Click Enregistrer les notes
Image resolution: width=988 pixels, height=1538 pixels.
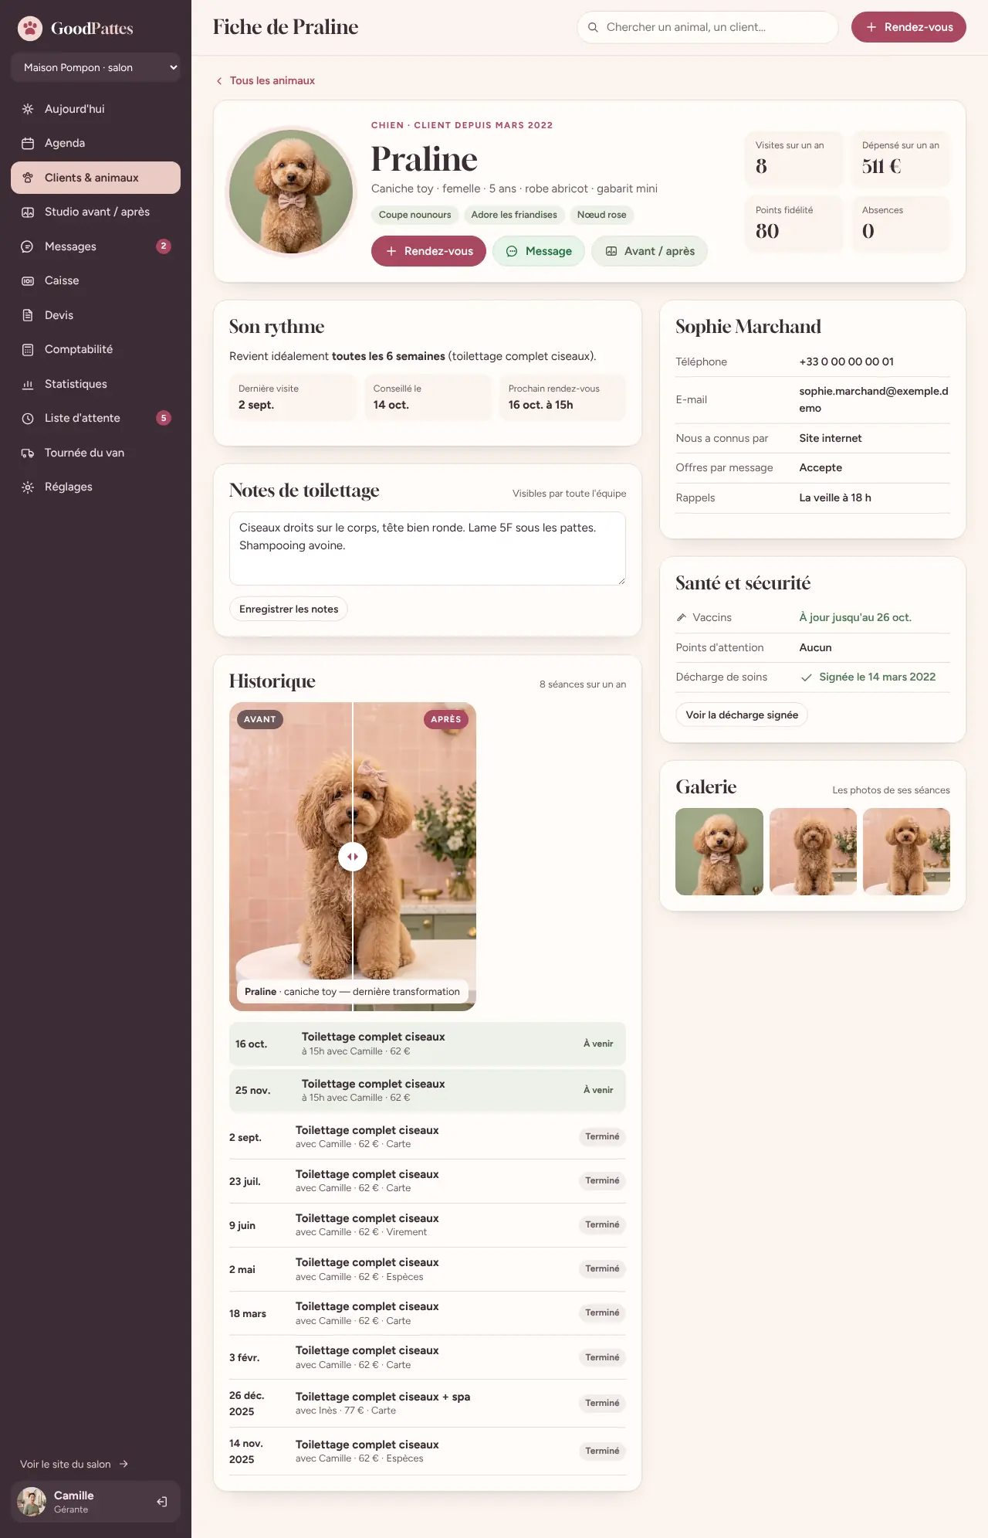click(289, 609)
